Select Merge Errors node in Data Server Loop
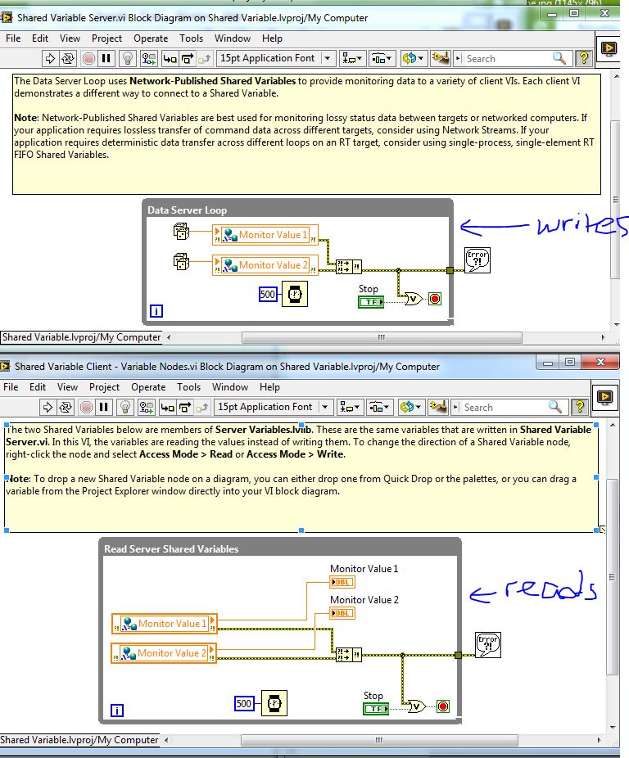Image resolution: width=629 pixels, height=758 pixels. tap(348, 267)
